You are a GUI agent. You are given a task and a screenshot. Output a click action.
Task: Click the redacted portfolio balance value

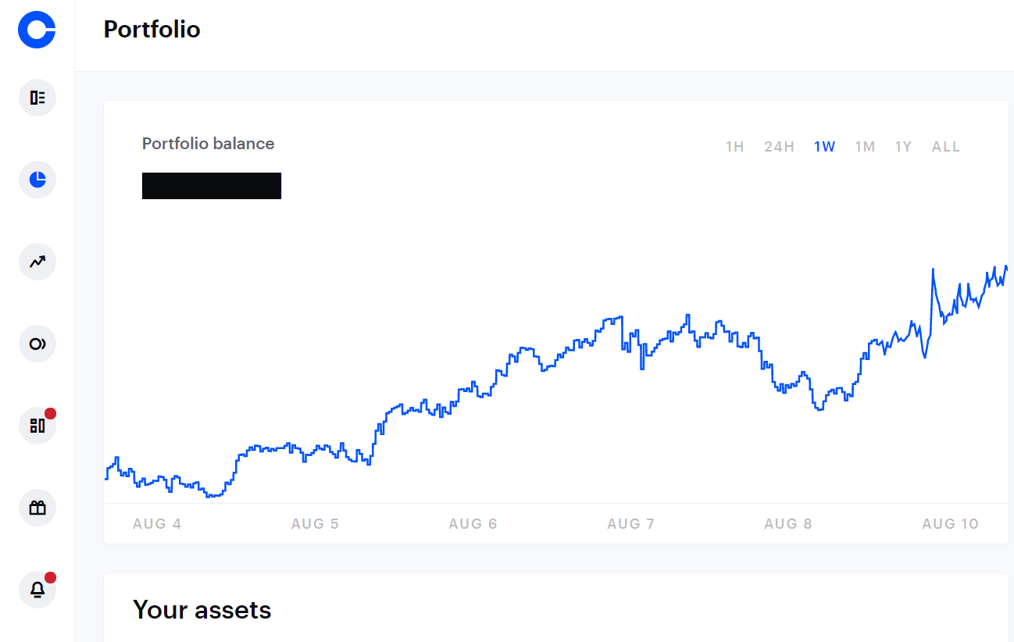(x=212, y=186)
